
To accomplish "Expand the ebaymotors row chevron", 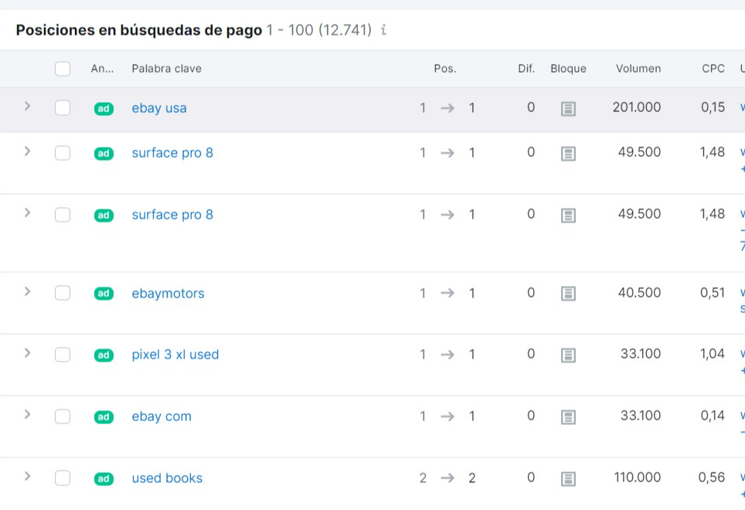I will (x=27, y=291).
